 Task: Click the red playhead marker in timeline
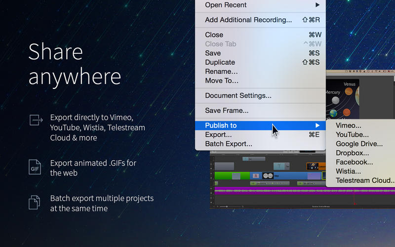355,203
